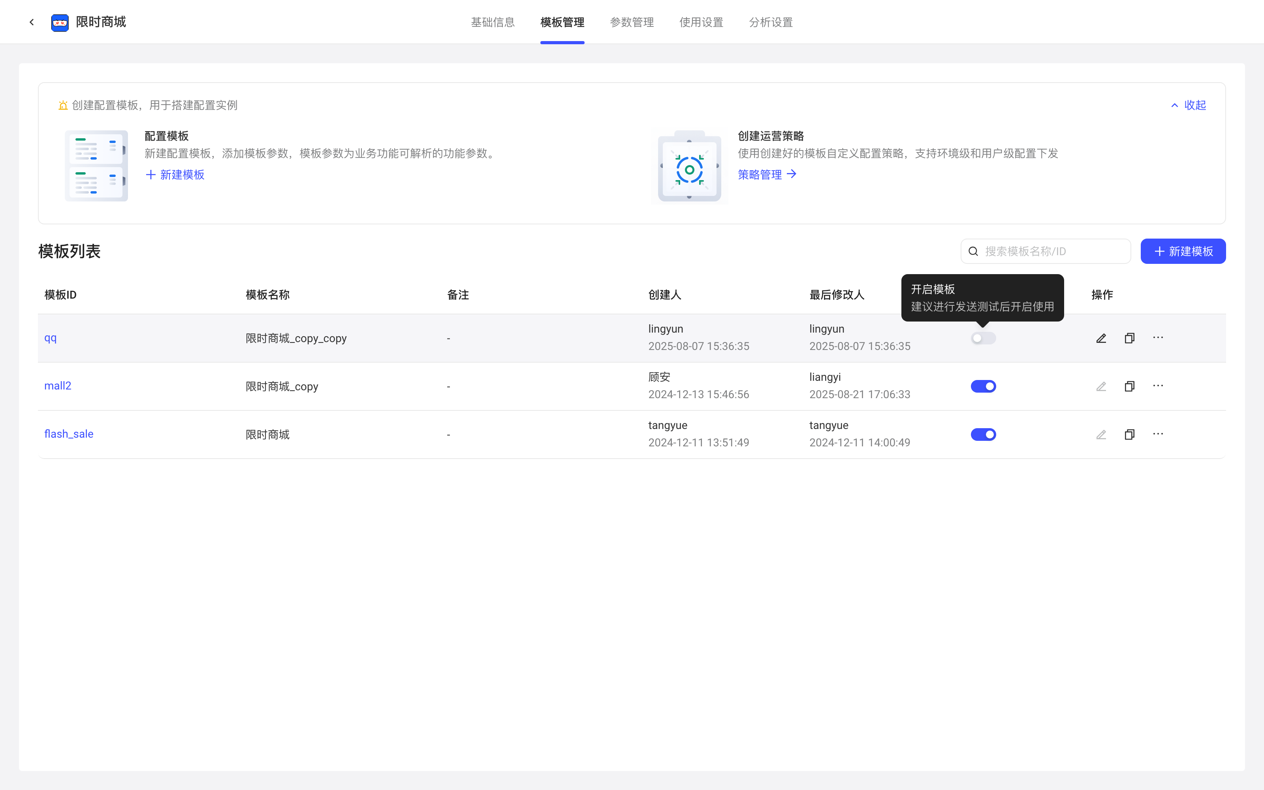The height and width of the screenshot is (790, 1264).
Task: Click template name 限时商城_copy_copy
Action: pyautogui.click(x=296, y=338)
